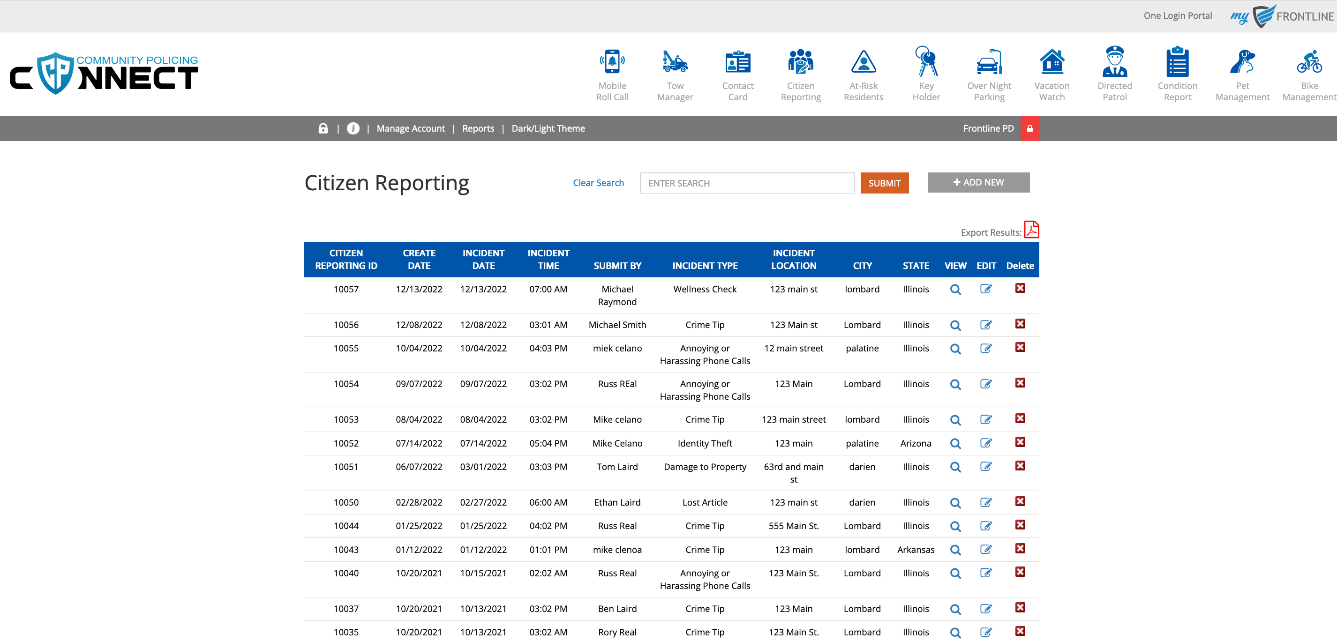Open Manage Account menu
This screenshot has height=641, width=1337.
point(411,128)
